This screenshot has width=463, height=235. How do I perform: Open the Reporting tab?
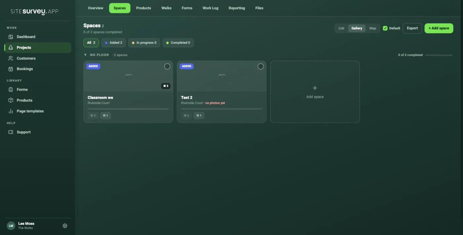237,8
